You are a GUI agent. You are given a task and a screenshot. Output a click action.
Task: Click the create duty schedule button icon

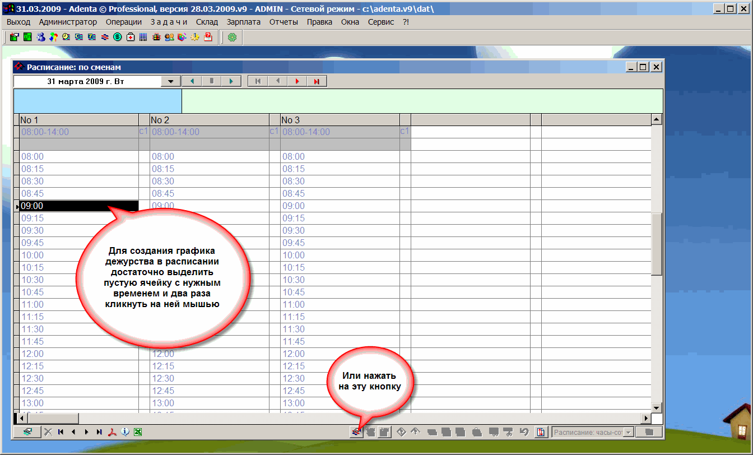click(355, 432)
